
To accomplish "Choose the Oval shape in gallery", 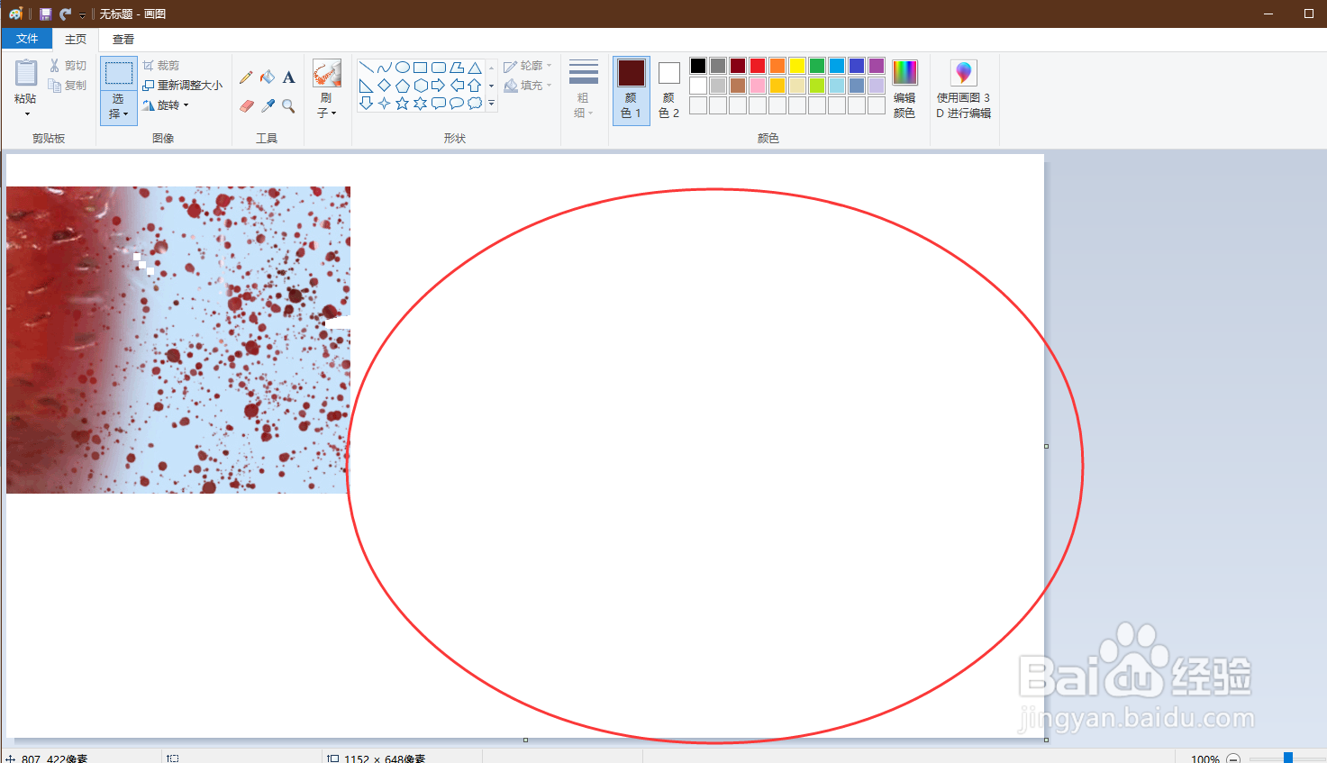I will point(403,68).
